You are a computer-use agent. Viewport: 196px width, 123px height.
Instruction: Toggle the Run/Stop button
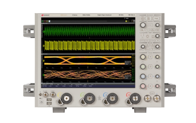148,18
